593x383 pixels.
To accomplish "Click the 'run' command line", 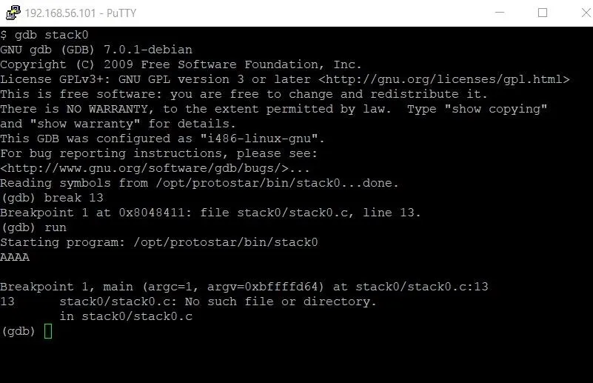I will point(33,228).
